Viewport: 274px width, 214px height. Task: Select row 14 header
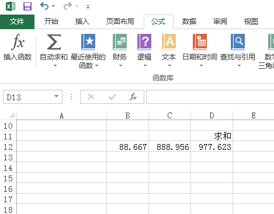click(8, 168)
